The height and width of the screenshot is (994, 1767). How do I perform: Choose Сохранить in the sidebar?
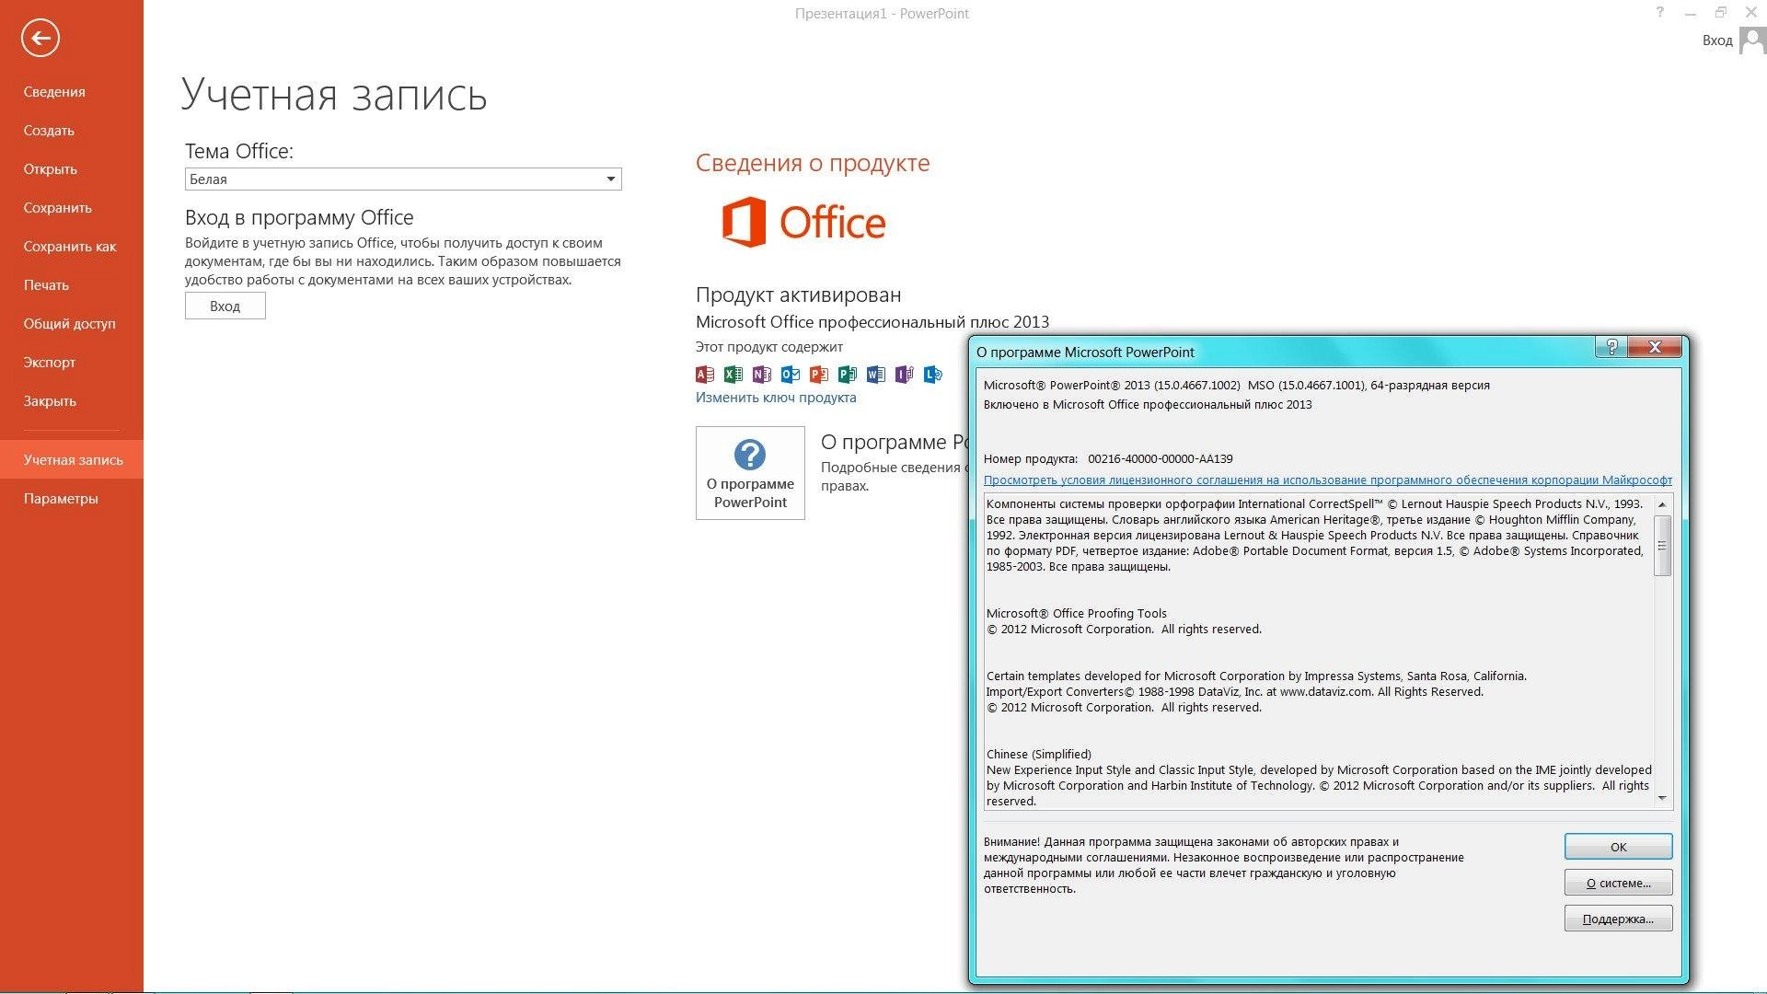click(58, 208)
